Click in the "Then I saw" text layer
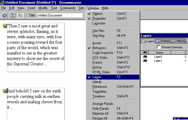The image size is (188, 120). 36,47
